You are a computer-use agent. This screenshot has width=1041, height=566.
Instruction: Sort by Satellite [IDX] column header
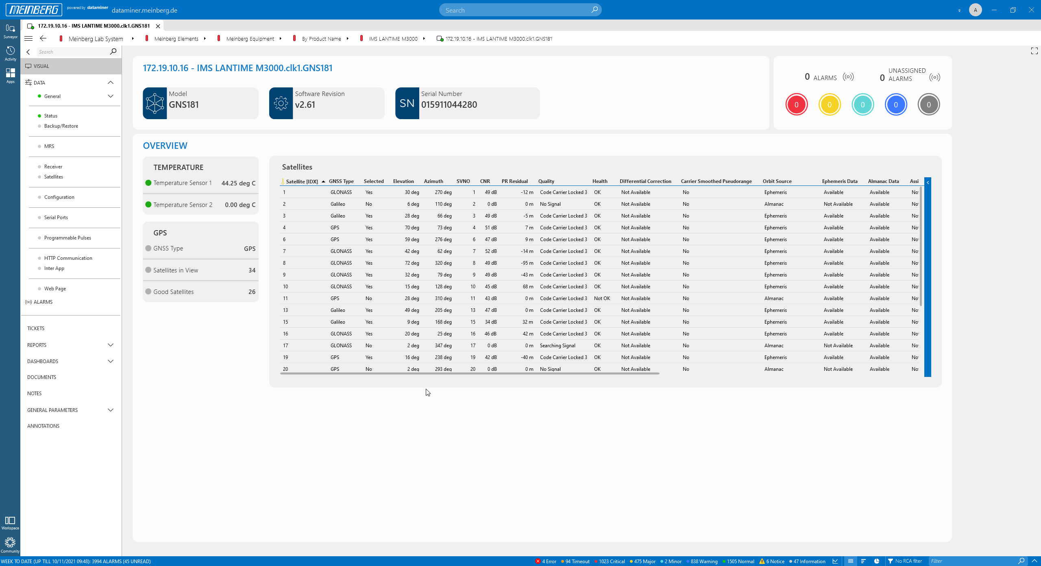(x=302, y=181)
